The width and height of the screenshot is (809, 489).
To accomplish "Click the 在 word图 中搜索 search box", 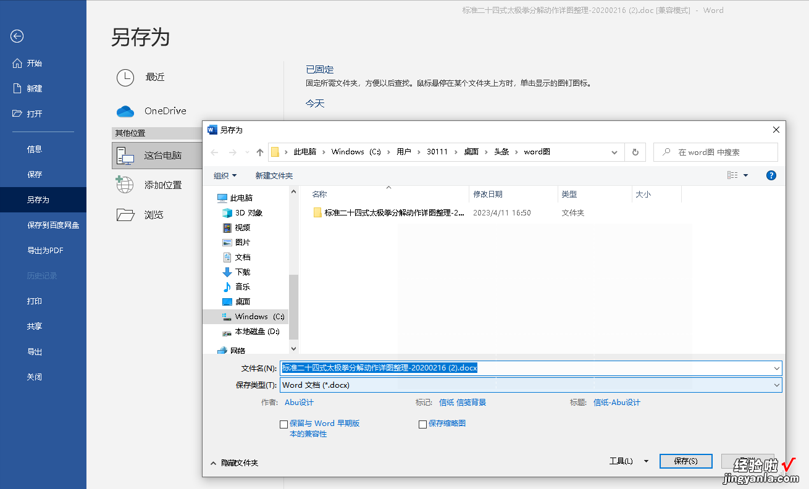I will pyautogui.click(x=716, y=152).
